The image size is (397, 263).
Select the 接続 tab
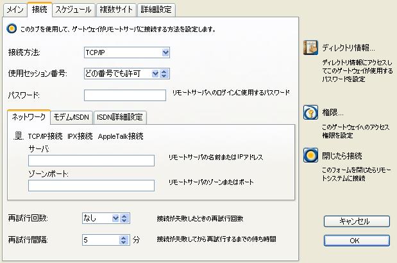[x=40, y=10]
